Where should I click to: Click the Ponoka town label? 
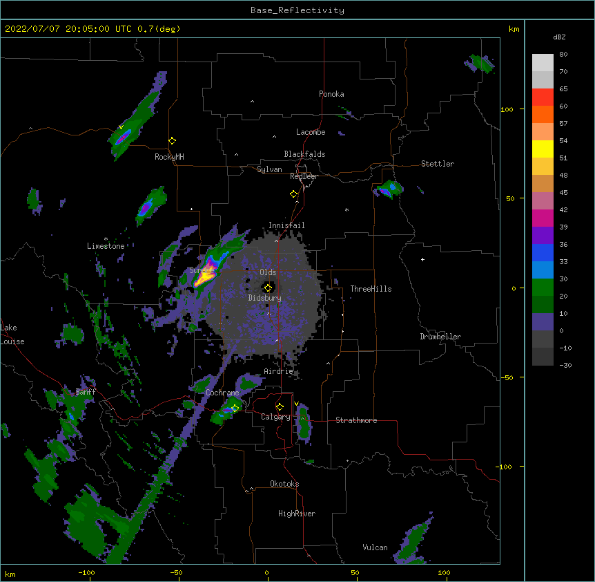point(331,94)
